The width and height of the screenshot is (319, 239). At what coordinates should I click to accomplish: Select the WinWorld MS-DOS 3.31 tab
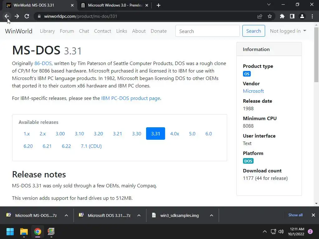click(40, 6)
